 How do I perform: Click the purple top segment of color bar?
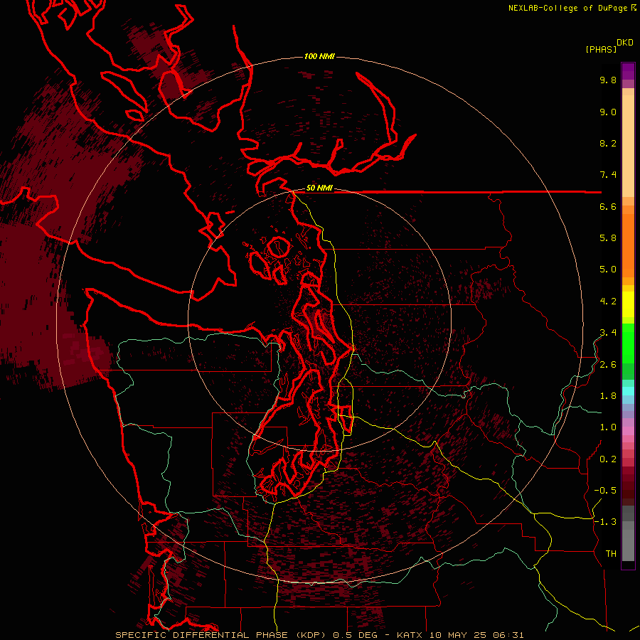point(628,71)
